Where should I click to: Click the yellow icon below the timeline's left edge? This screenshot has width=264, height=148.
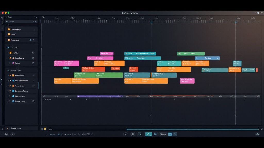click(x=45, y=129)
